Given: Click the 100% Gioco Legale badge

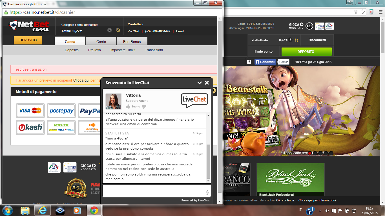Looking at the screenshot, I should pos(75,188).
